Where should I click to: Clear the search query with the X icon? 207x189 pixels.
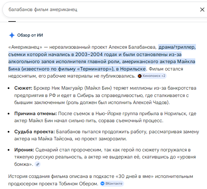click(x=202, y=10)
